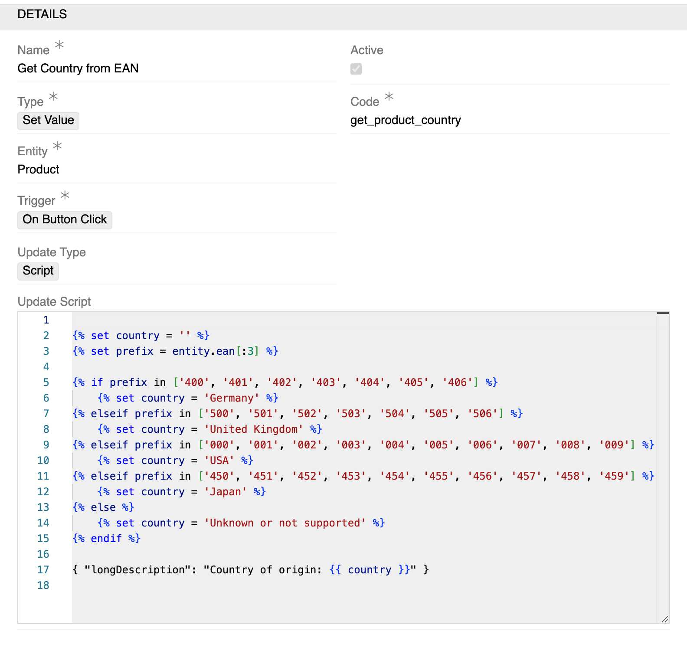Screen dimensions: 687x667
Task: Click line number 18 in the gutter
Action: [43, 585]
